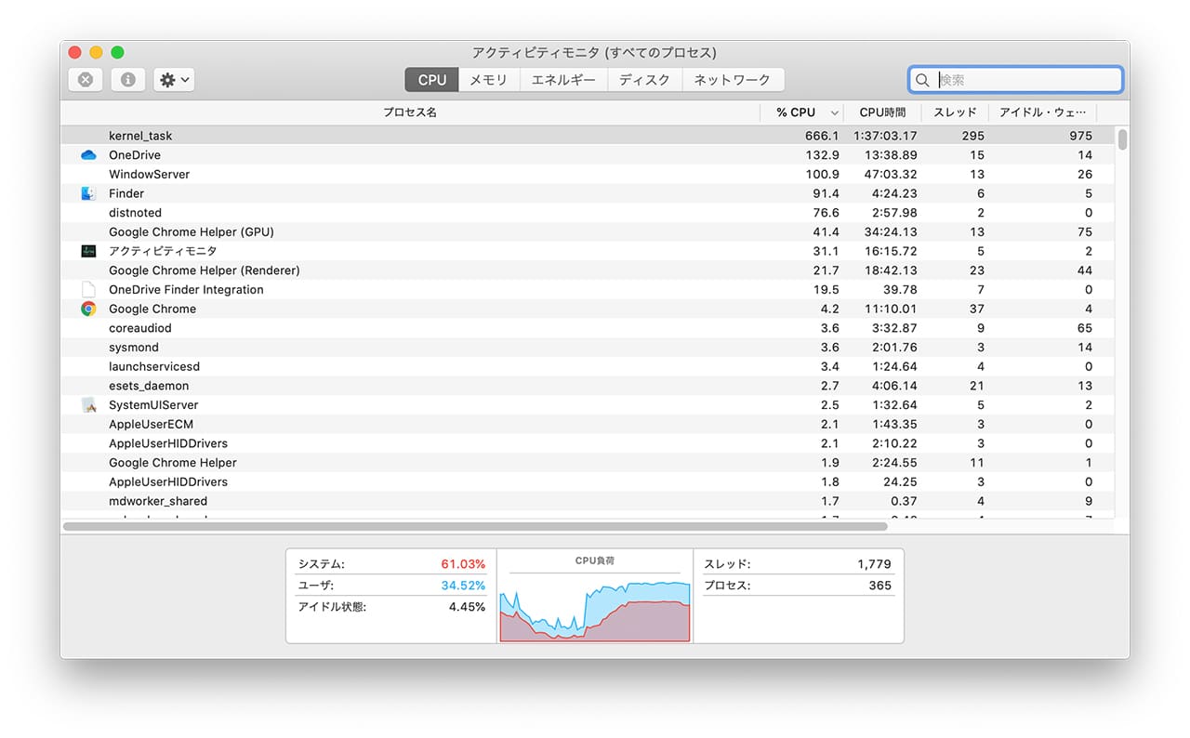1190x738 pixels.
Task: Select AppleUserHIDDrivers row with 1.8 CPU
Action: click(588, 482)
